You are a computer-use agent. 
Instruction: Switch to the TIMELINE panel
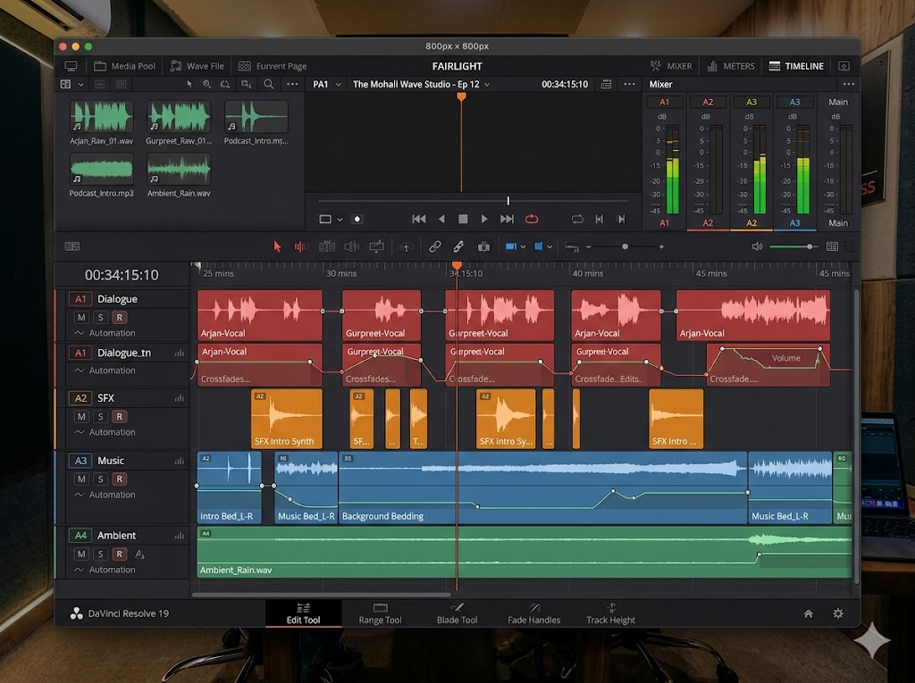coord(796,66)
